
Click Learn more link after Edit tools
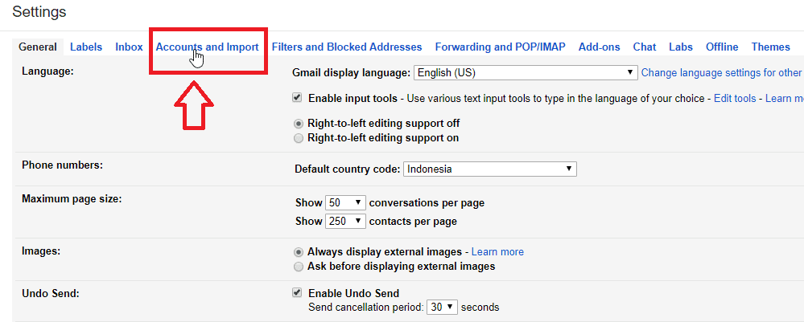pos(785,98)
